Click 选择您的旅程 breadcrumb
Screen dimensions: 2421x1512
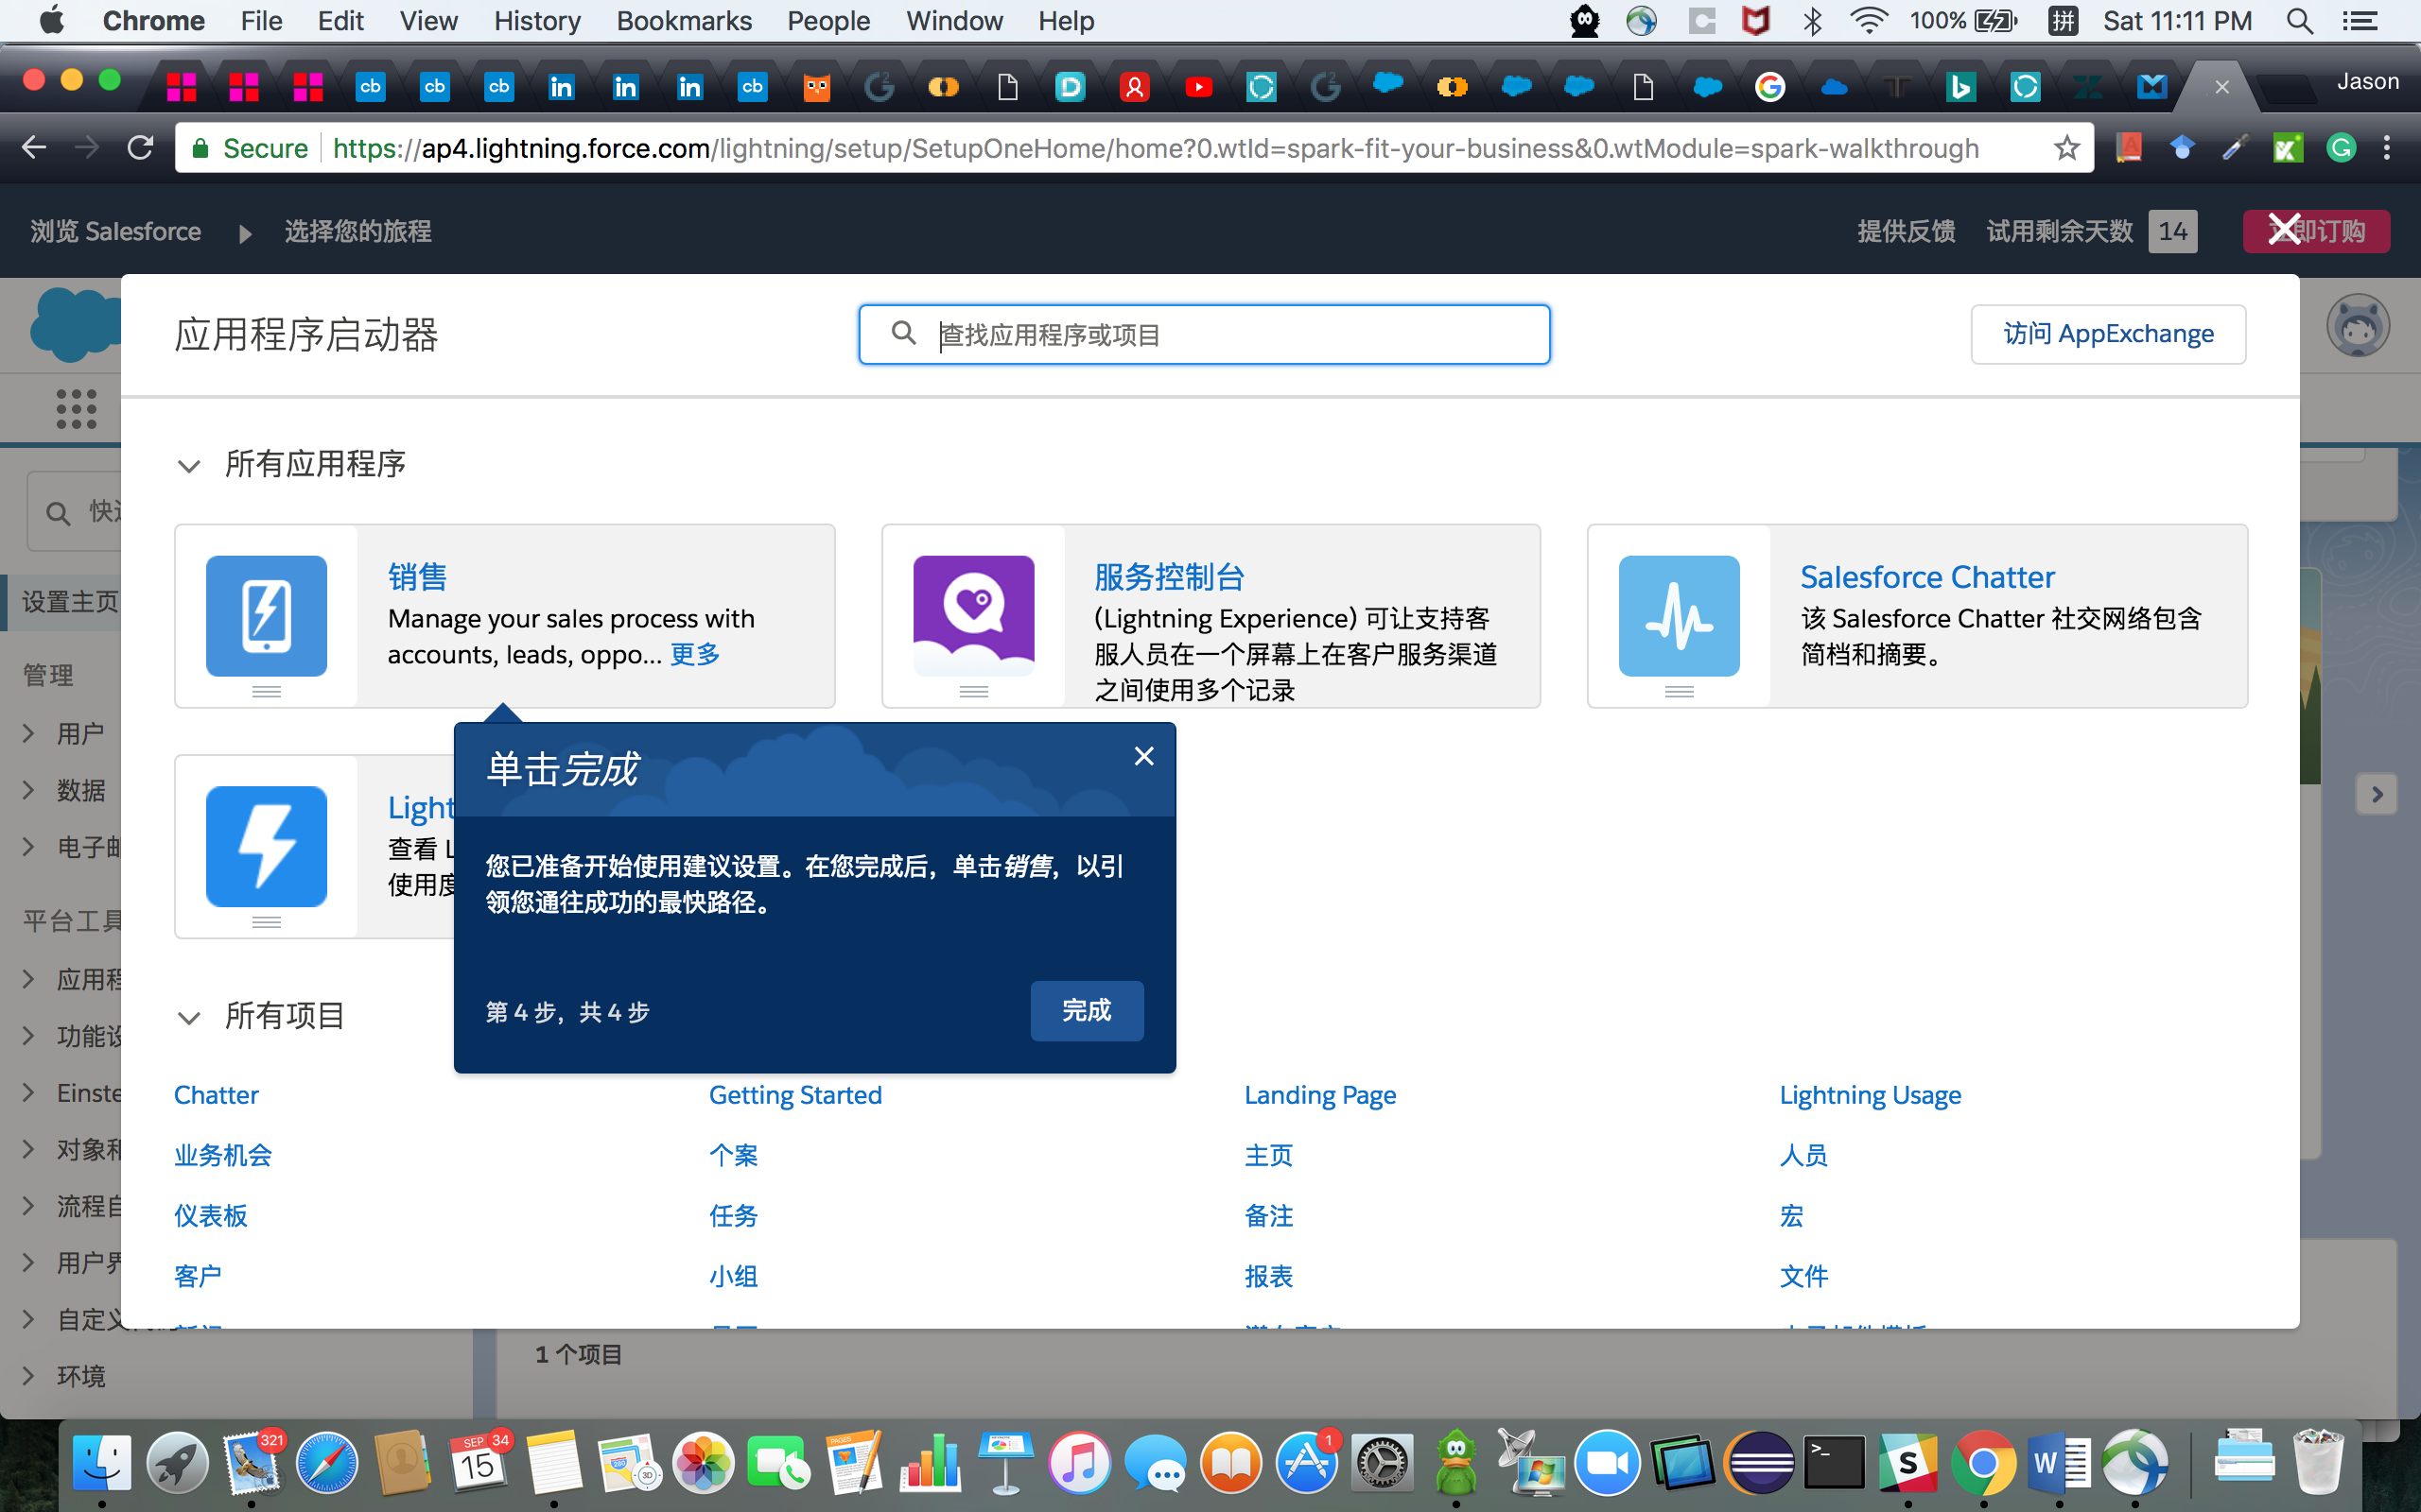point(357,231)
